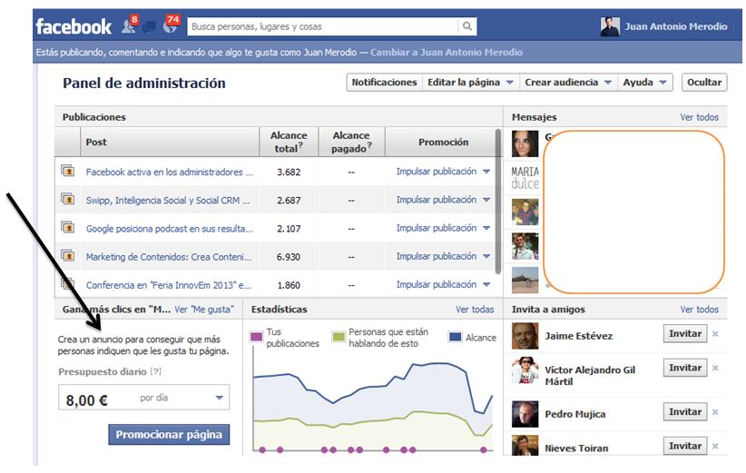
Task: Click post icon beside Google posiciona row
Action: [x=67, y=227]
